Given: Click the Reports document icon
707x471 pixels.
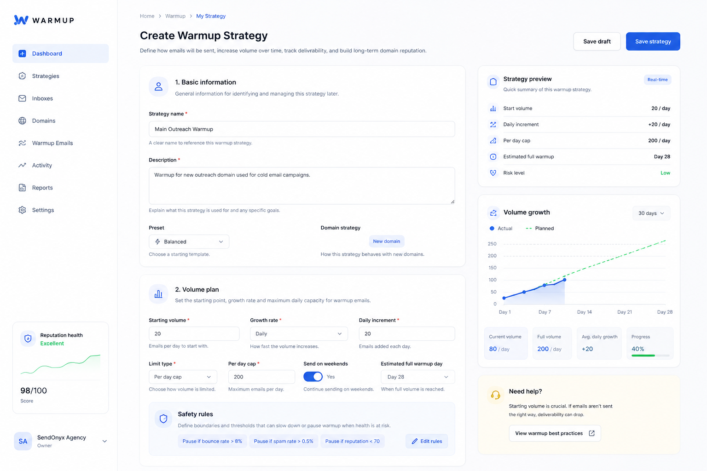Looking at the screenshot, I should coord(22,188).
